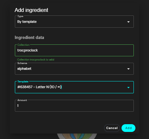149x139 pixels.
Task: Click the cyan Template field label
Action: point(23,81)
